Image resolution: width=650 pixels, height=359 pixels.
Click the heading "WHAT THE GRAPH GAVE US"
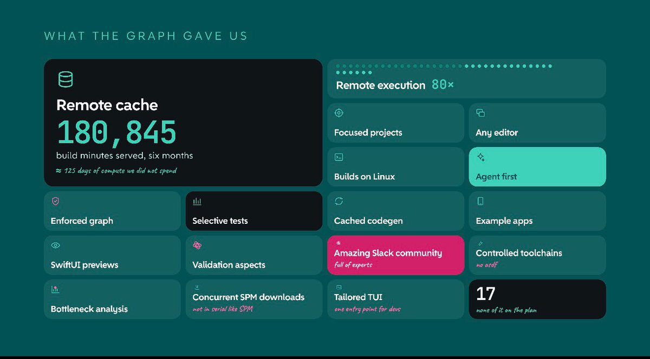[146, 36]
